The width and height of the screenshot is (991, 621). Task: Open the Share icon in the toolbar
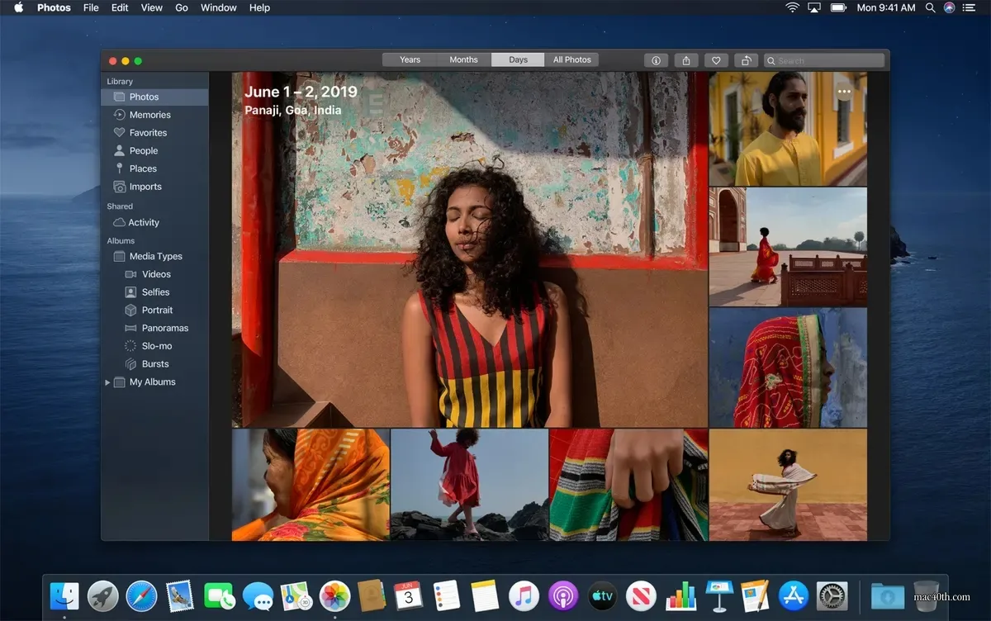click(686, 59)
